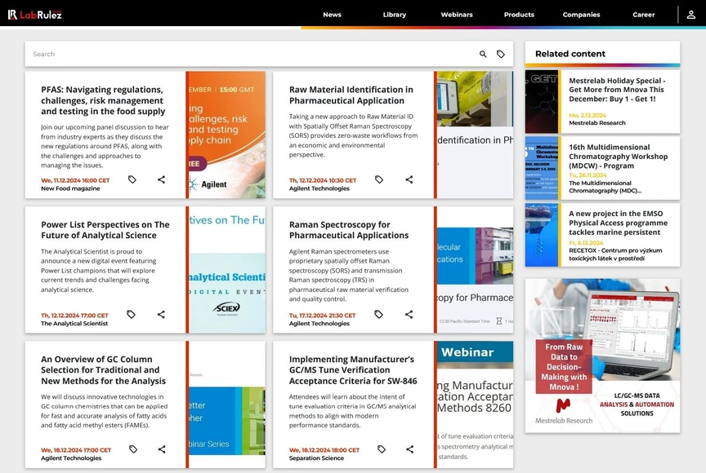
Task: Click the Separation Science Webinar banner image
Action: (475, 404)
